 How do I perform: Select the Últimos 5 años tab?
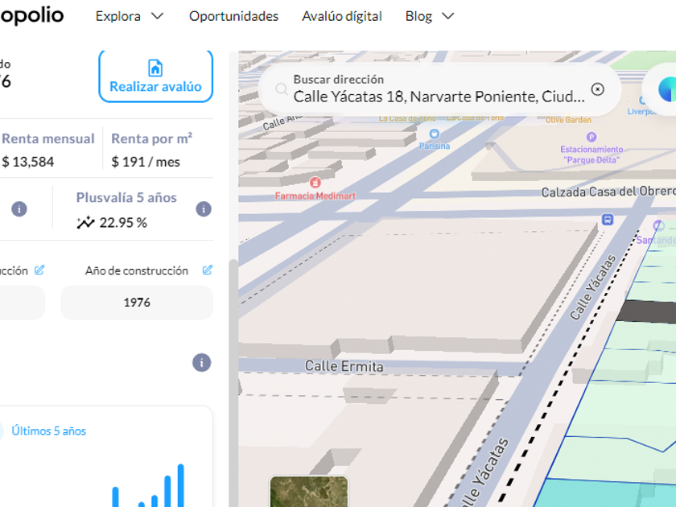pos(49,431)
